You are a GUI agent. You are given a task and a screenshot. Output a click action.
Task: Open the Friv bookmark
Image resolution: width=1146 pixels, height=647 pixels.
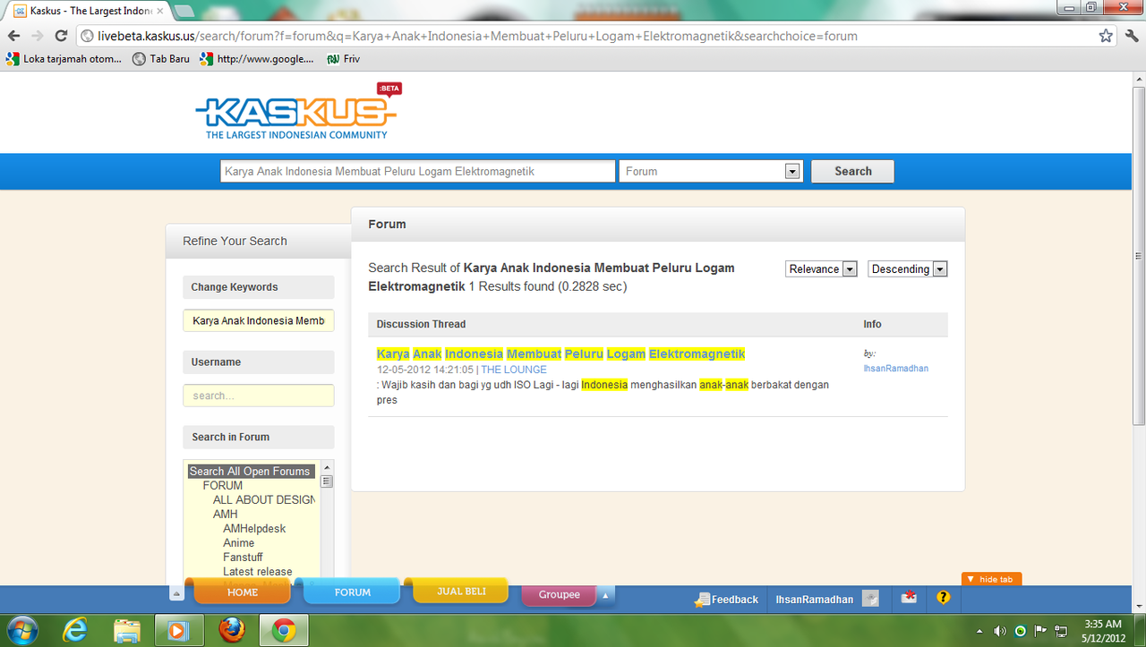pyautogui.click(x=343, y=59)
